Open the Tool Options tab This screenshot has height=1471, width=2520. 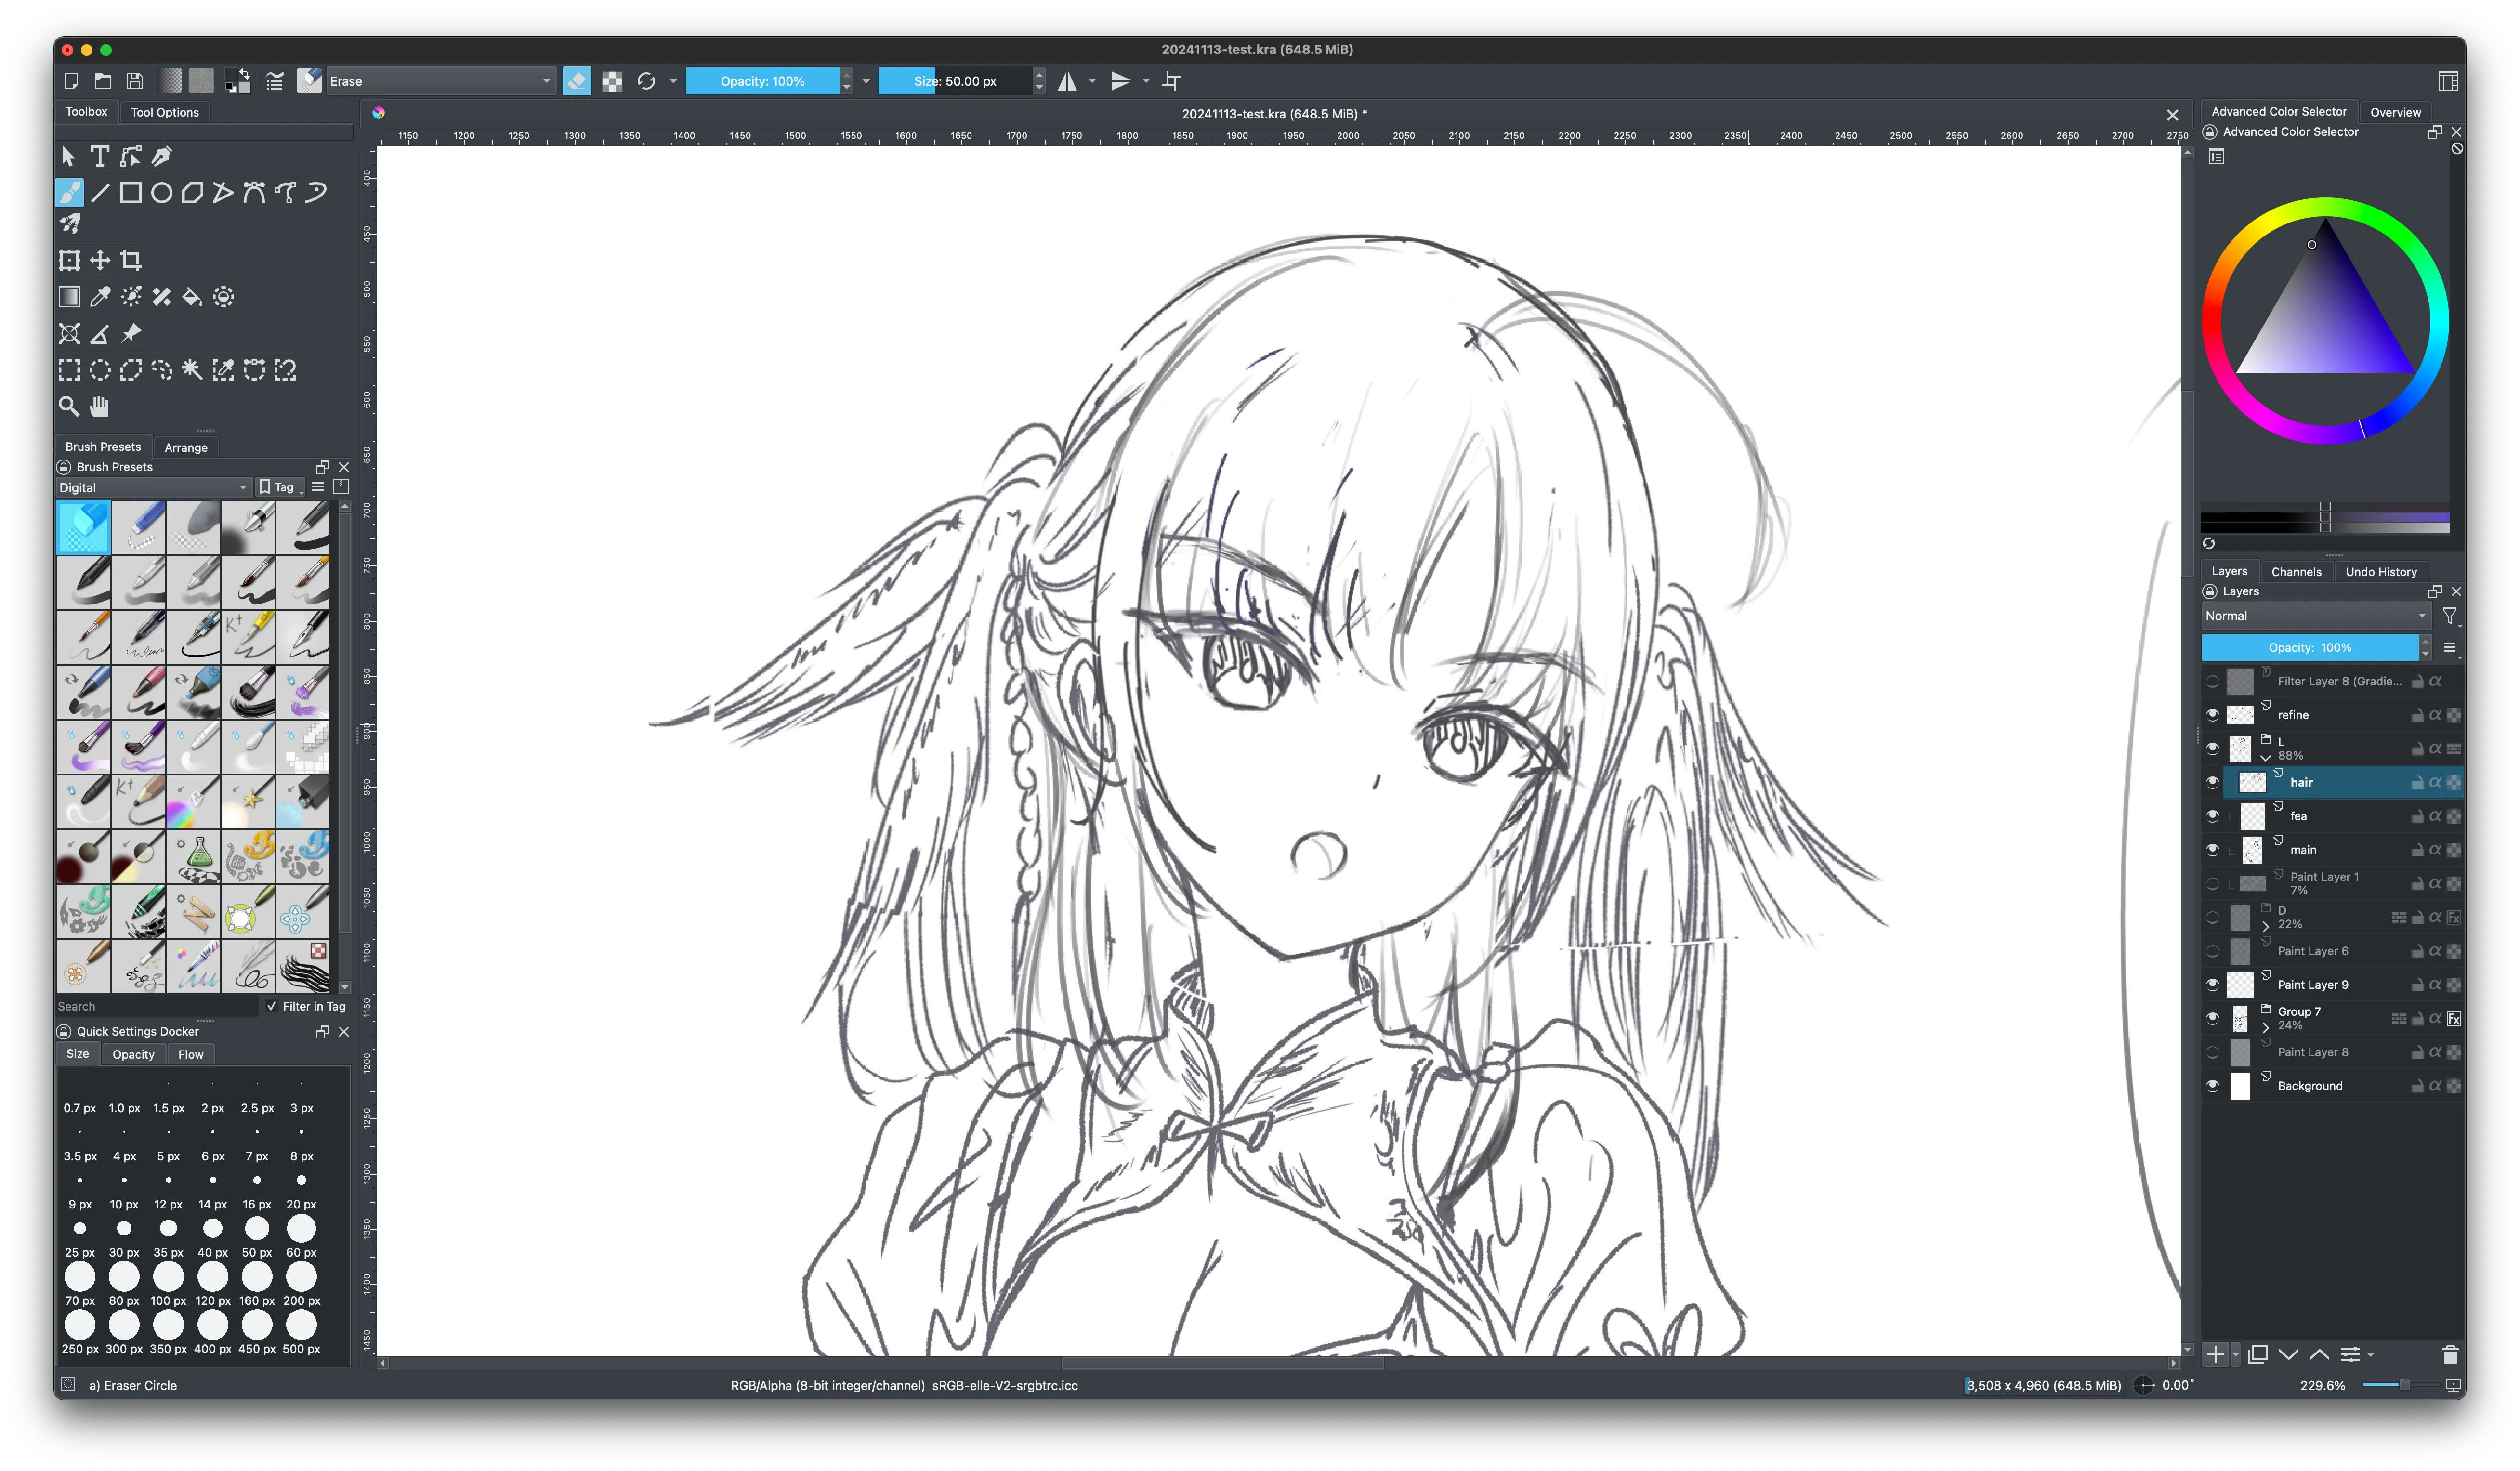click(x=165, y=112)
